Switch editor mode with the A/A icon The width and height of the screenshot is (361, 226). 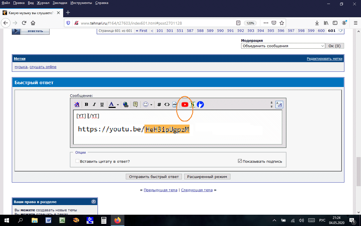point(279,105)
